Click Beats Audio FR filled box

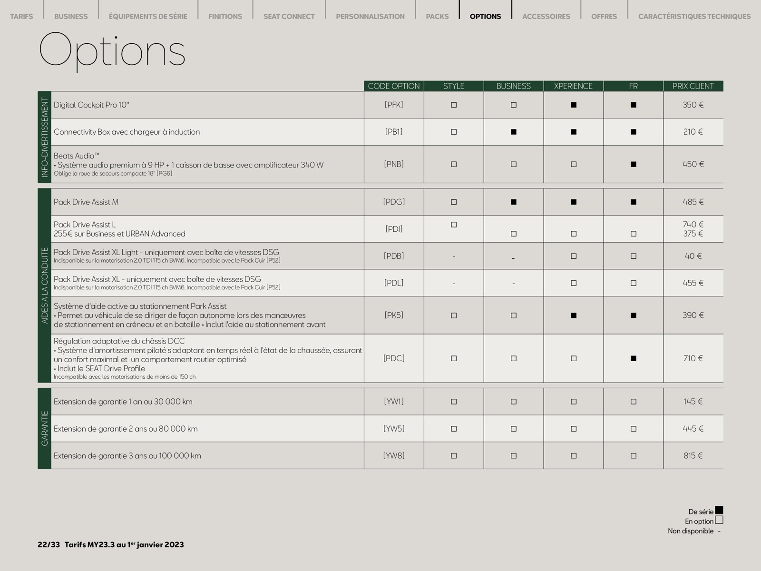click(x=634, y=164)
